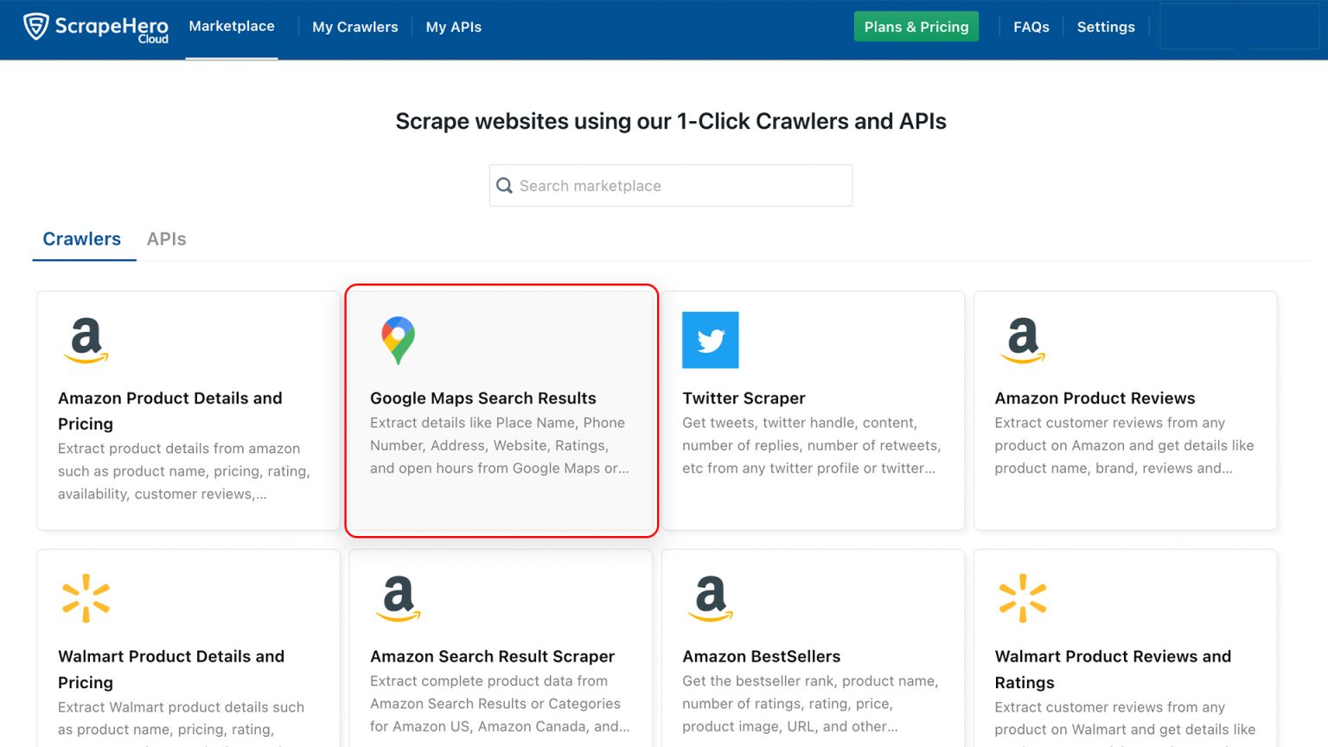Click the Walmart spark icon on Product Details card
The image size is (1328, 747).
tap(85, 597)
